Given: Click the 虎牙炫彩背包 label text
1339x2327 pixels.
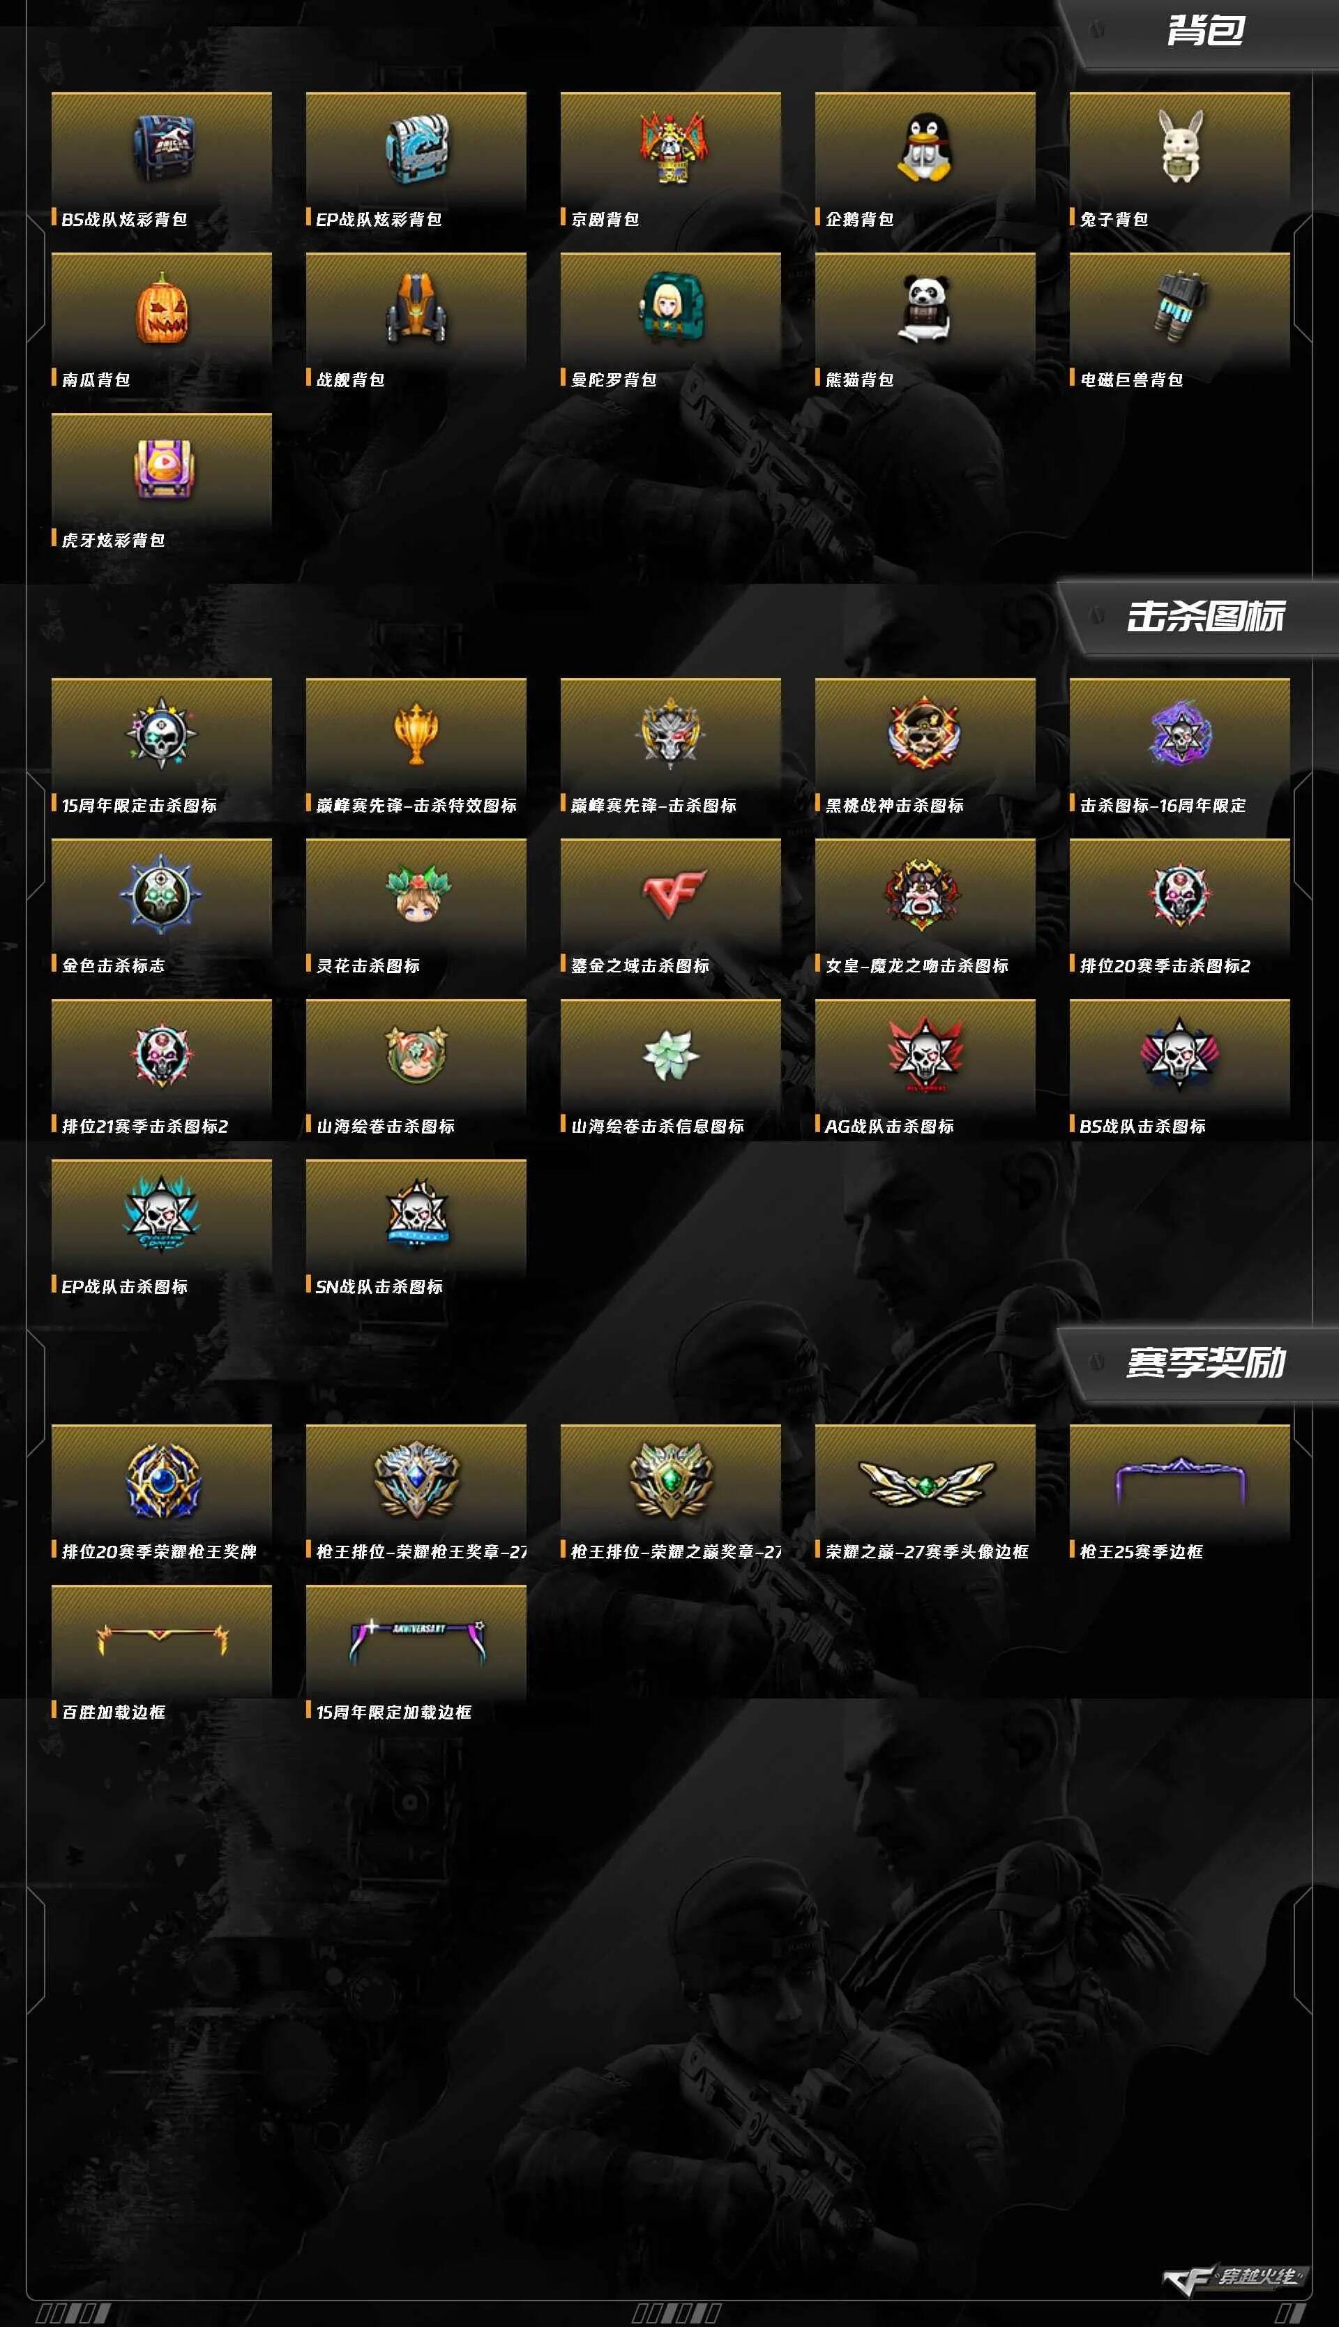Looking at the screenshot, I should click(x=113, y=540).
